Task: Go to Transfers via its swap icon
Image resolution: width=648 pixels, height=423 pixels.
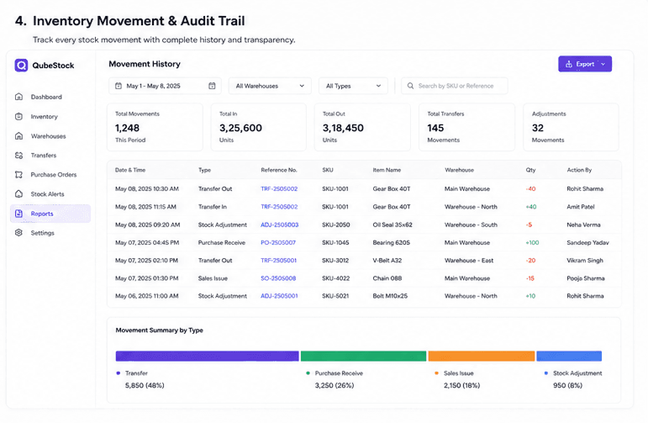Action: (18, 156)
